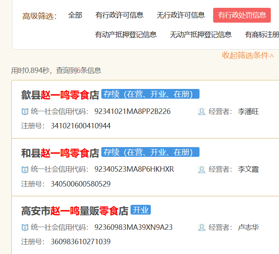Image resolution: width=279 pixels, height=254 pixels.
Task: Click person icon next to 李潘旺
Action: pyautogui.click(x=201, y=112)
